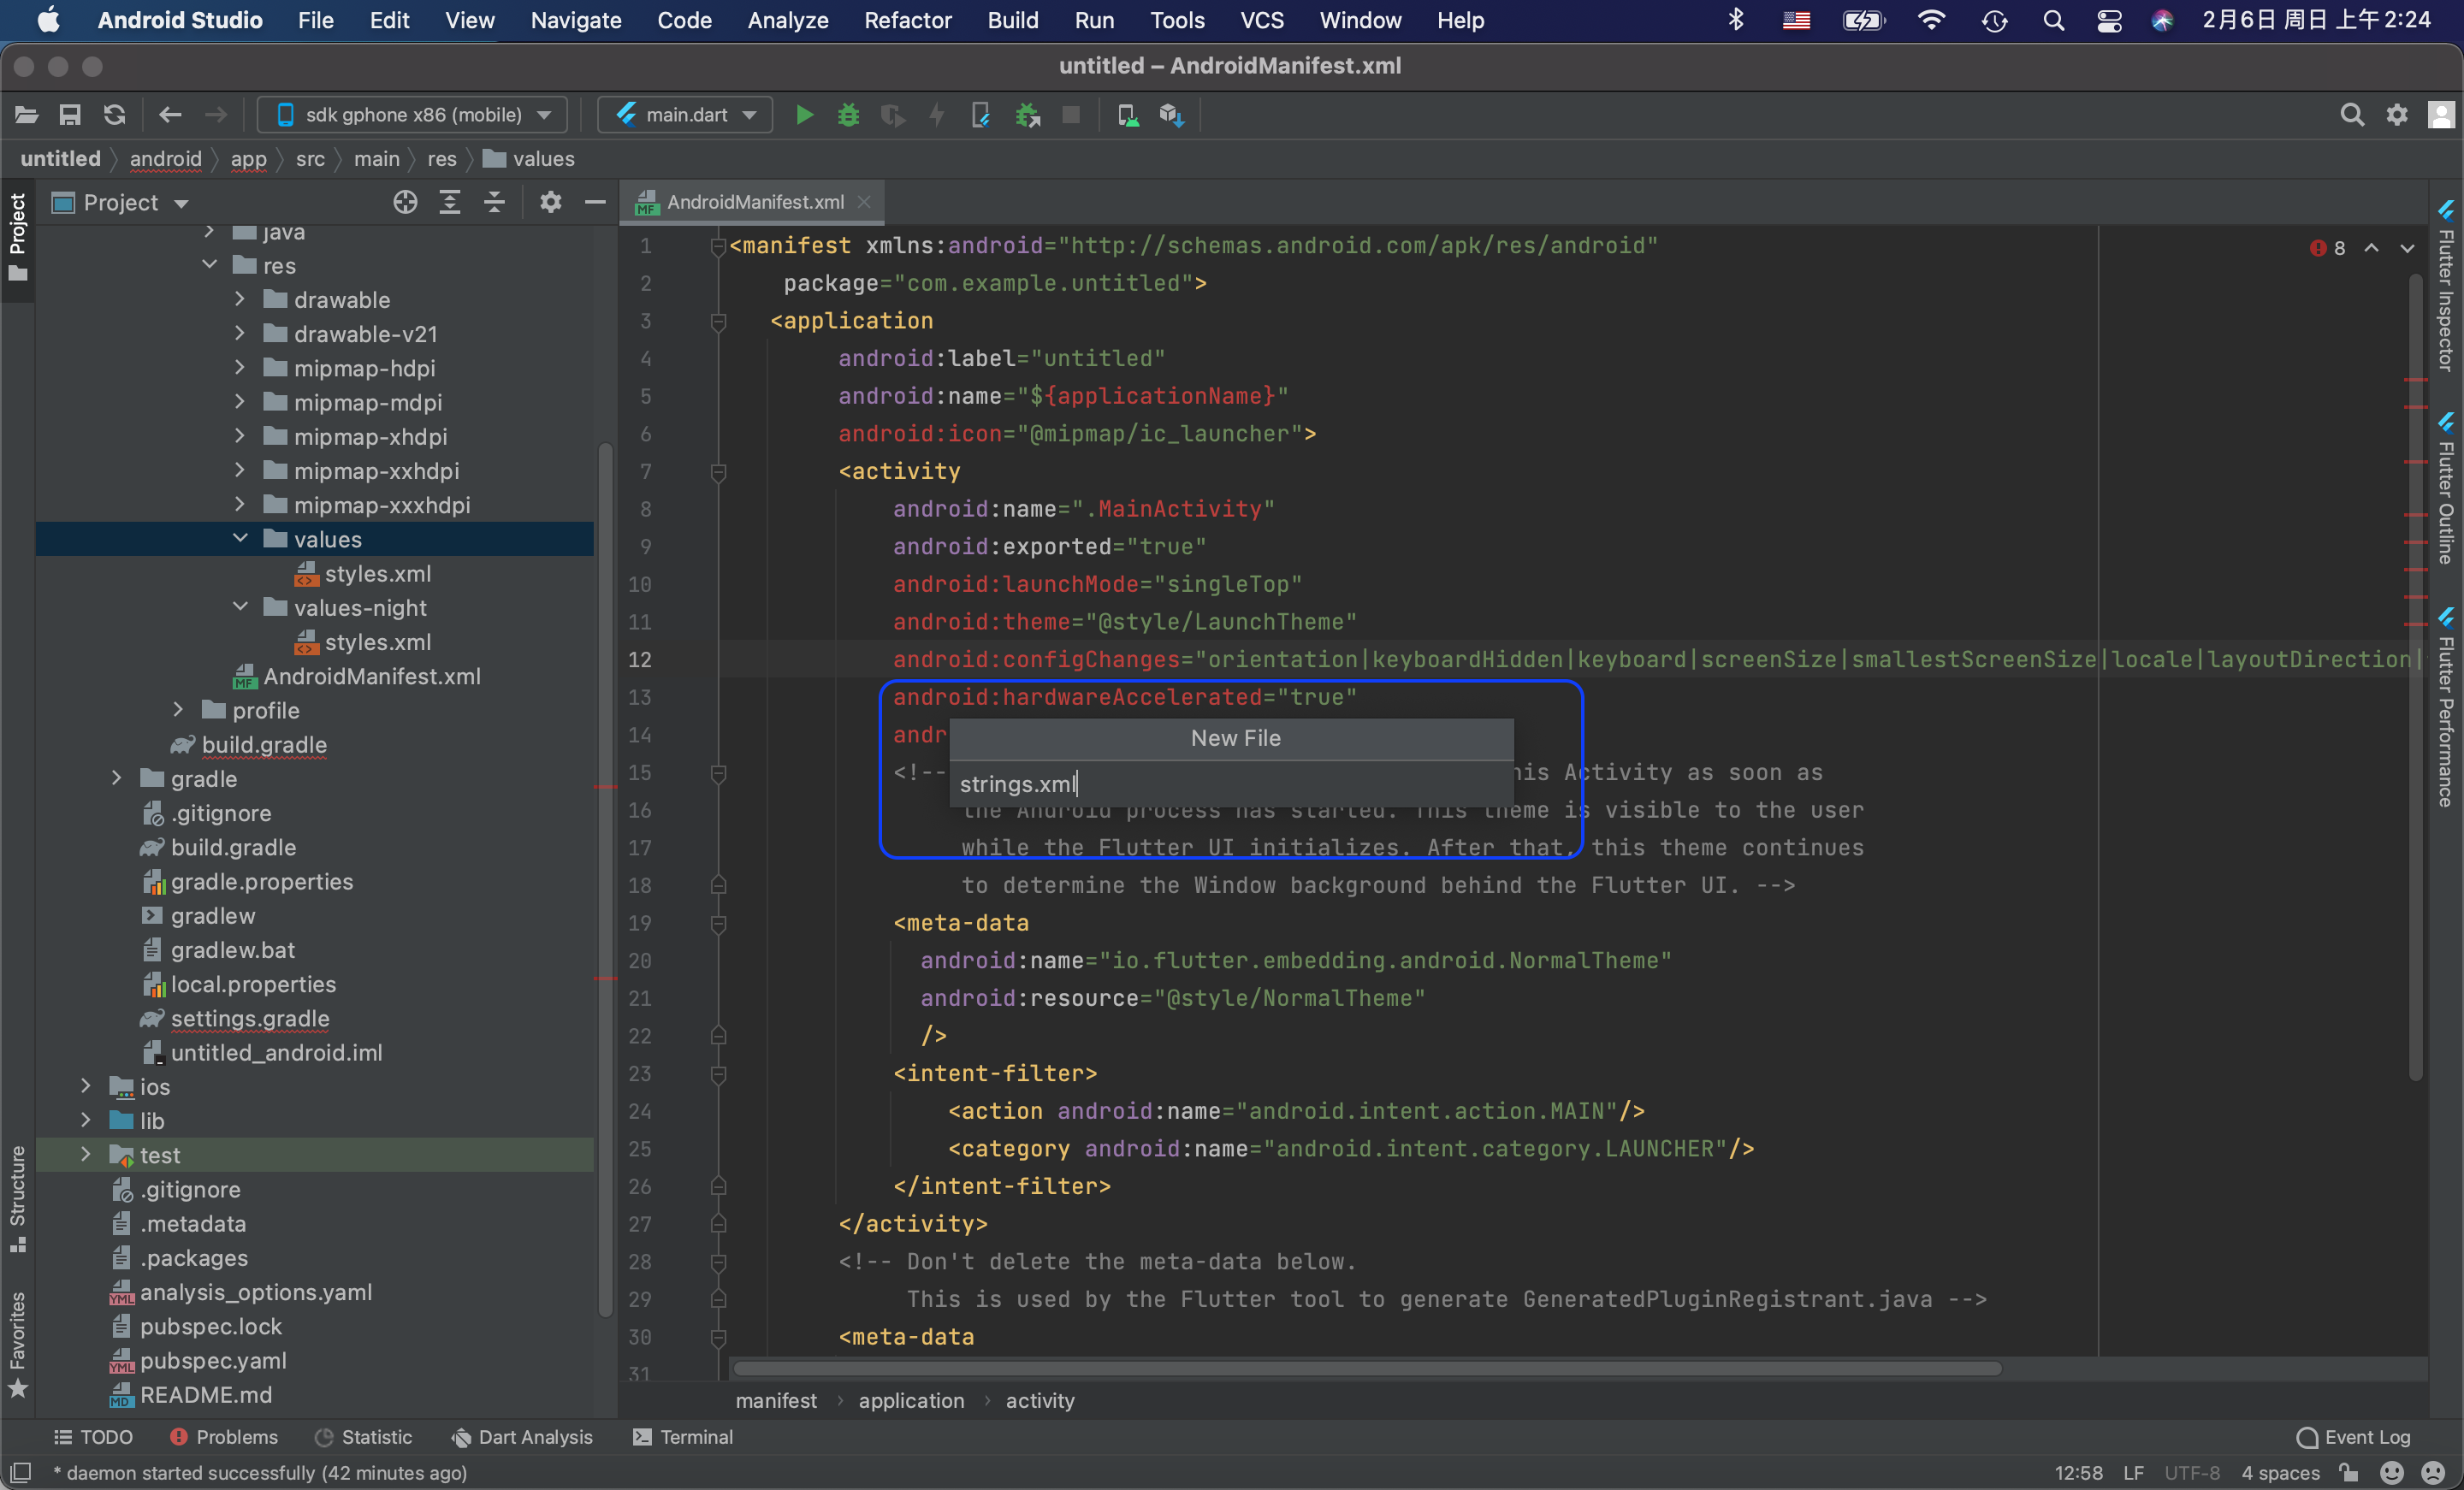Screen dimensions: 2464x1490
Task: Click the Search Everywhere magnifier in toolbar
Action: (x=2352, y=115)
